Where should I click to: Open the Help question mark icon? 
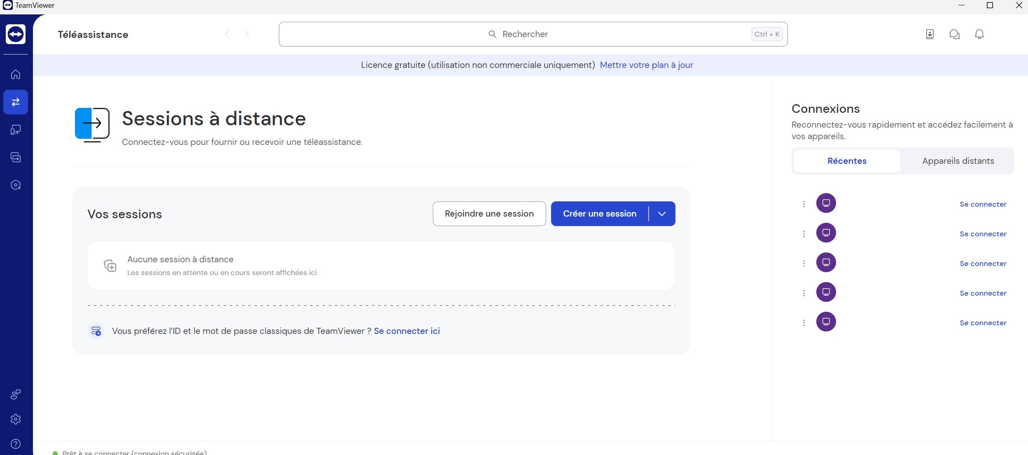point(16,444)
